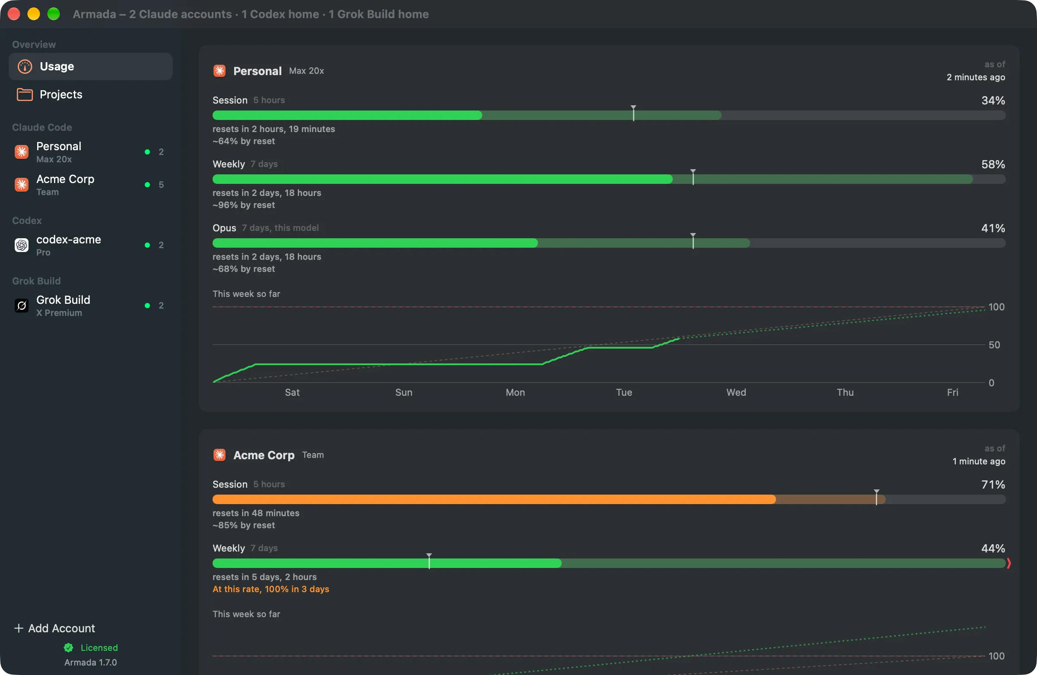The width and height of the screenshot is (1037, 675).
Task: Click the Personal Weekly usage bar
Action: click(609, 179)
